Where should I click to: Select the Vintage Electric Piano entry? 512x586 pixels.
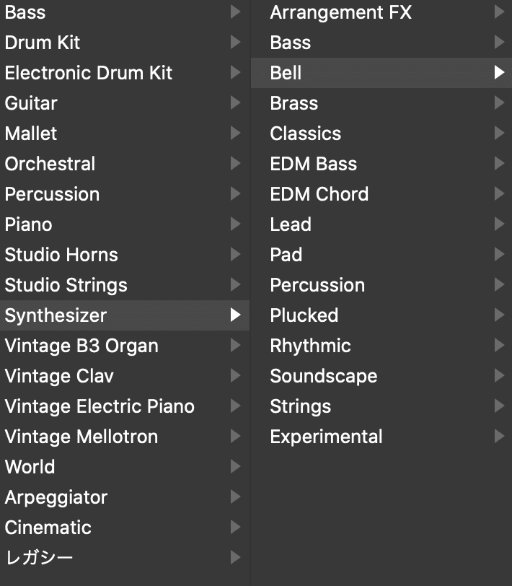click(100, 406)
